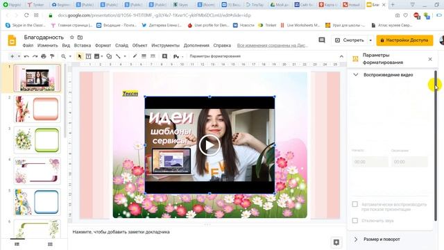Select slide 3 thumbnail with green frame
444x250 pixels.
click(x=37, y=140)
